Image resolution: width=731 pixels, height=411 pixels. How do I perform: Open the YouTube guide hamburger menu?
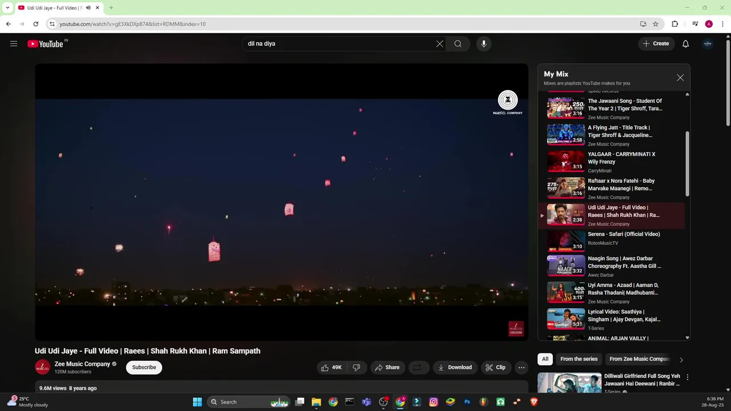pyautogui.click(x=14, y=43)
